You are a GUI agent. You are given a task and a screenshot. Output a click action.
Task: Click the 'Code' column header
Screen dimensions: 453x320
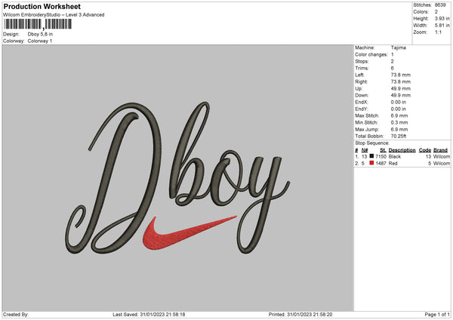coord(425,150)
